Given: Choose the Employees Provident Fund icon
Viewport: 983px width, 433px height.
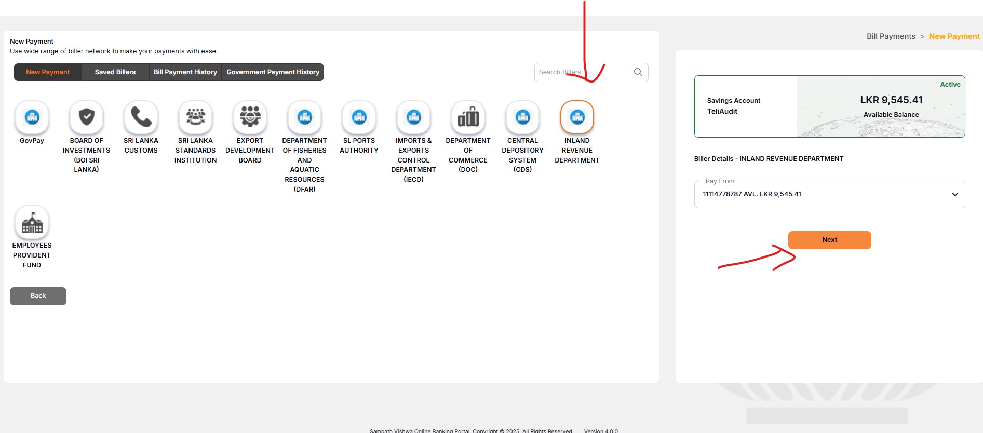Looking at the screenshot, I should (32, 222).
